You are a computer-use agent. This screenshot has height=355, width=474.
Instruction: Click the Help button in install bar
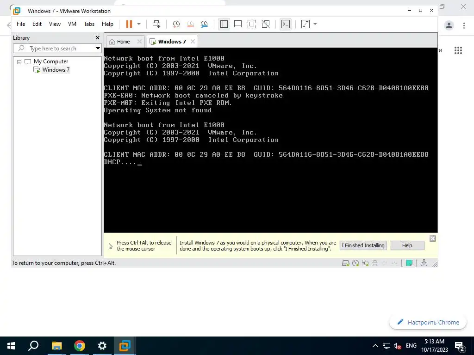[x=407, y=245]
